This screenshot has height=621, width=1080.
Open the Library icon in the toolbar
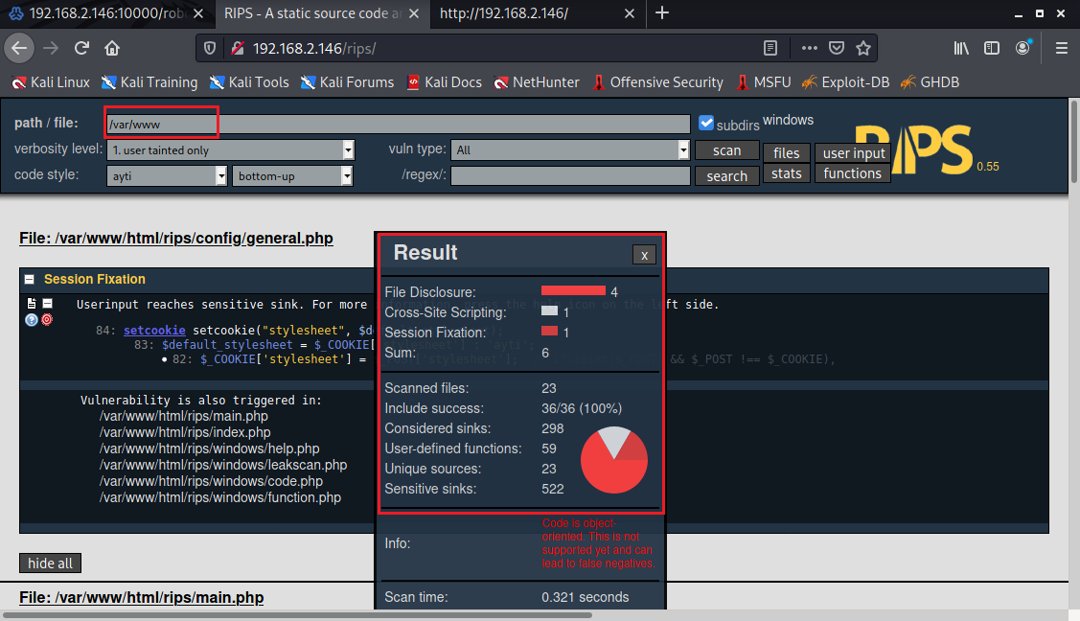(x=961, y=48)
